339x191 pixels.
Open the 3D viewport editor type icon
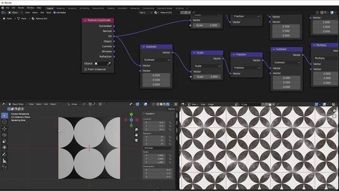pos(4,104)
